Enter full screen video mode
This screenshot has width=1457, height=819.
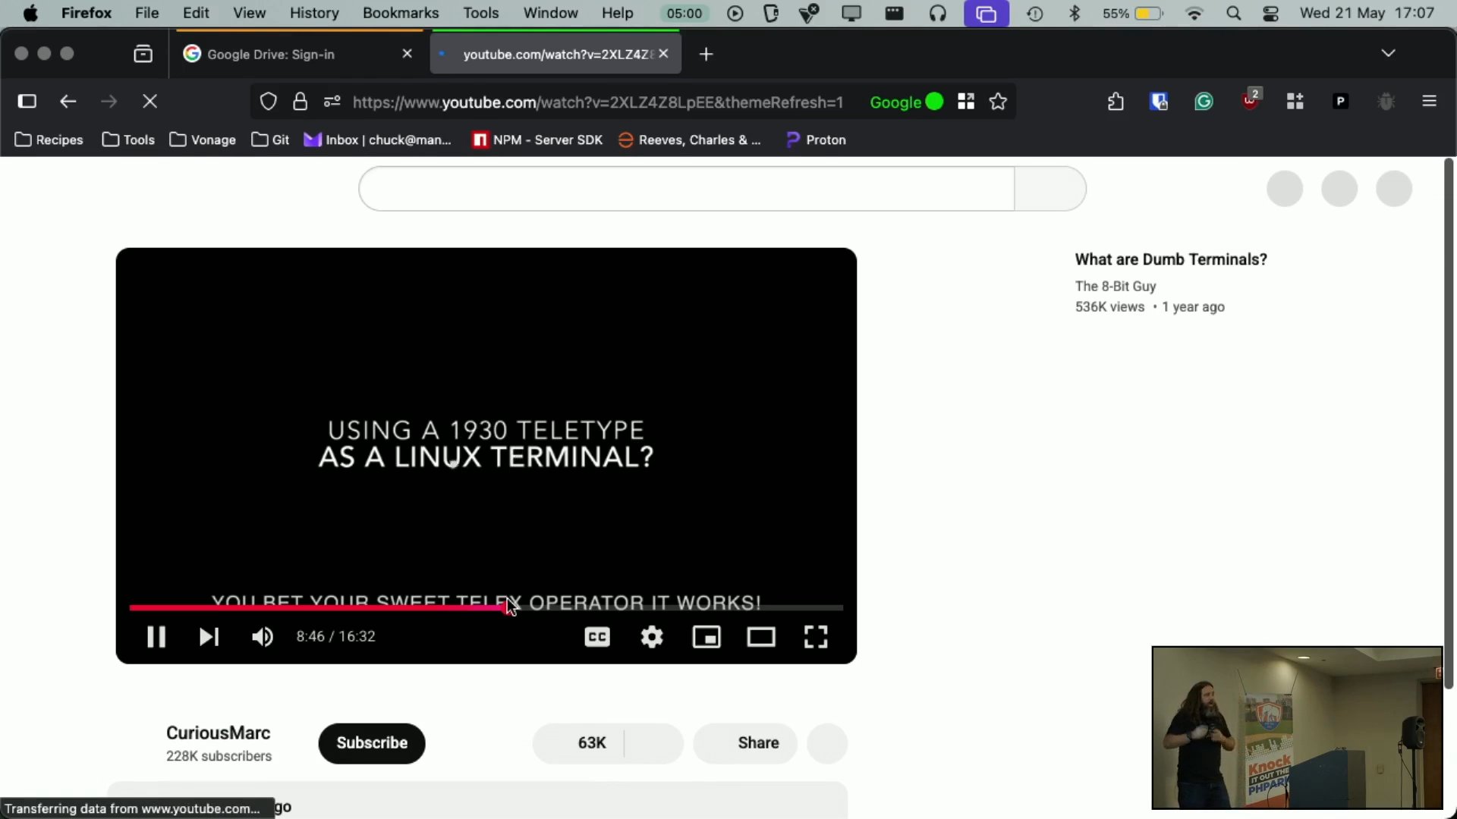816,637
